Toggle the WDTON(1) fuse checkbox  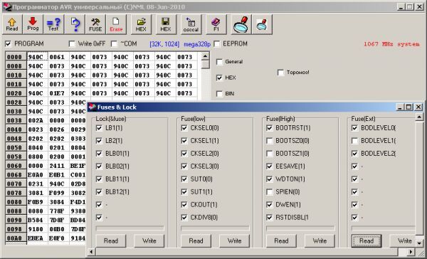click(x=270, y=179)
